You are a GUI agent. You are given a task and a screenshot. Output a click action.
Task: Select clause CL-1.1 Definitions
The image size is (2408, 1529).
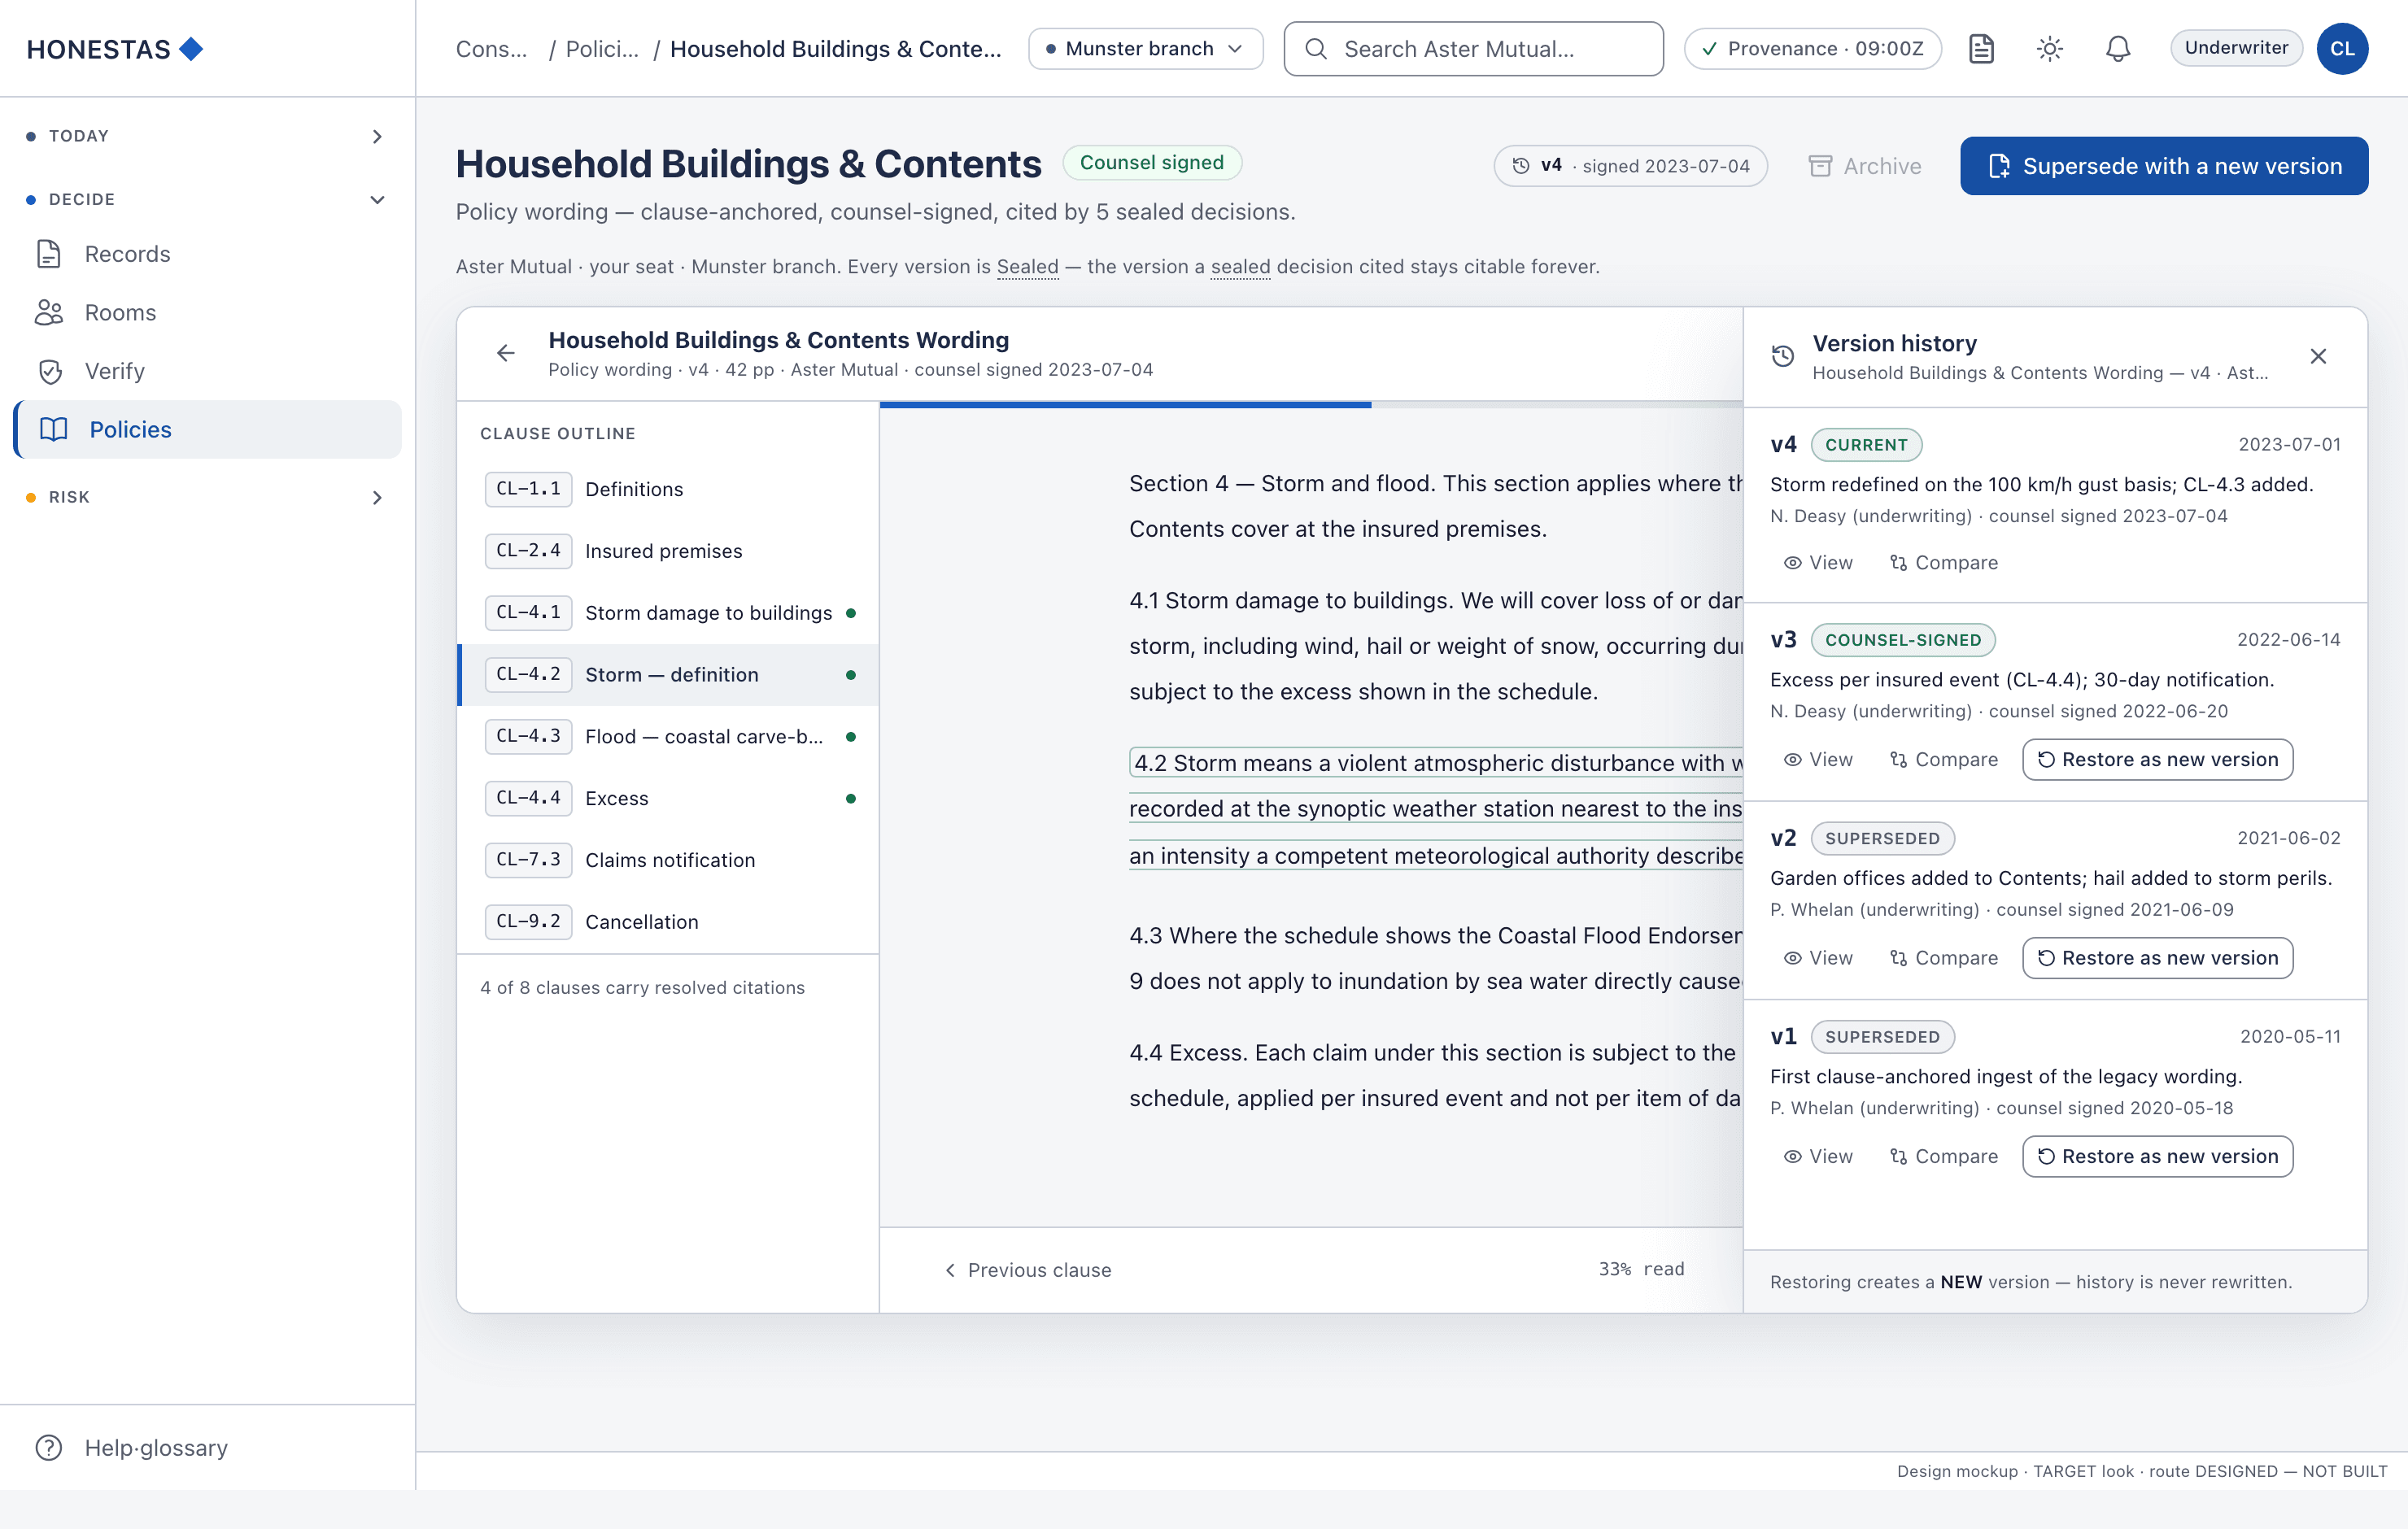click(x=668, y=489)
